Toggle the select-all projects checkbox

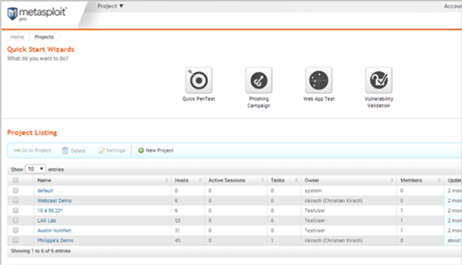(16, 180)
